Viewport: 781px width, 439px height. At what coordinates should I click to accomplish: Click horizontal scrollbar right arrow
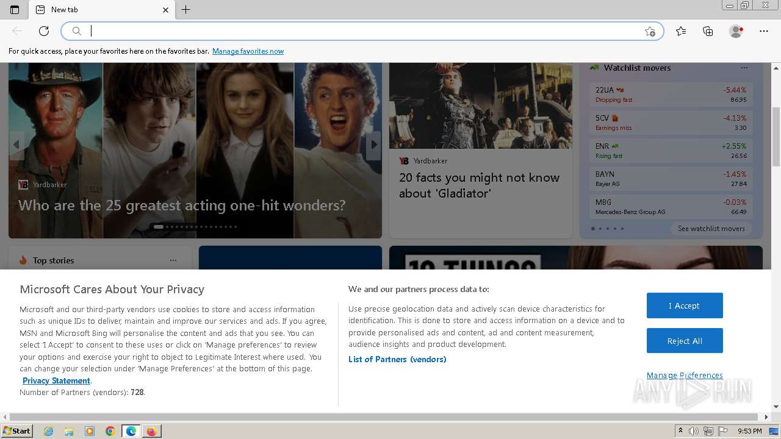[767, 417]
